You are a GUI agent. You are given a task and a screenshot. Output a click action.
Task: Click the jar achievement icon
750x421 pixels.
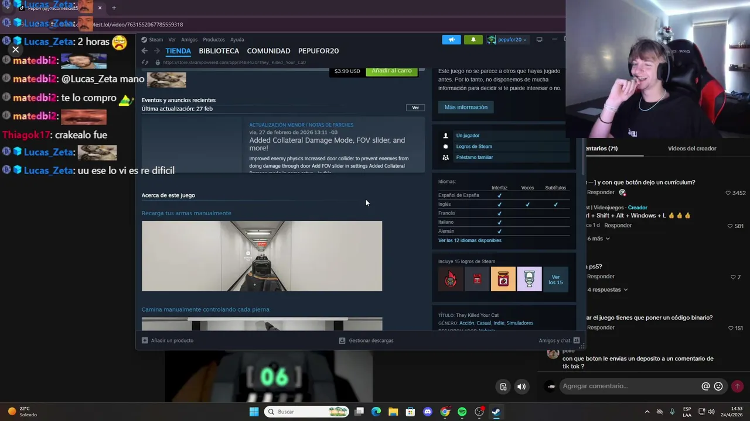503,279
